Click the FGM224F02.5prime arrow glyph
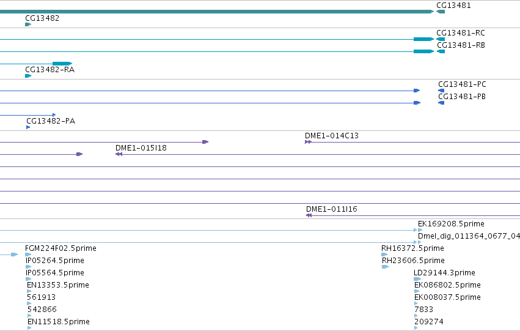Screen dimensions: 520x331 click(28, 255)
